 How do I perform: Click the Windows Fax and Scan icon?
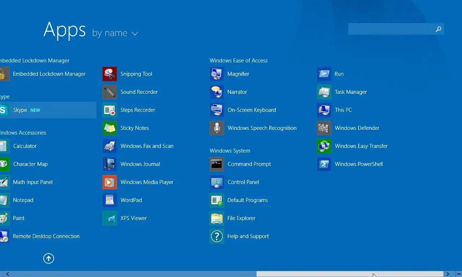click(110, 146)
